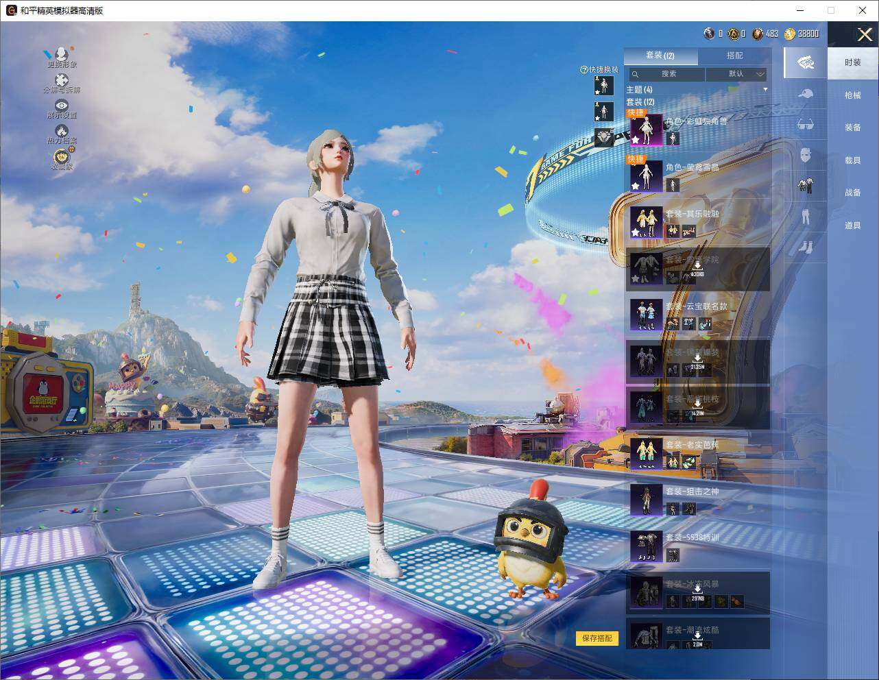Open the 装备 equipment menu
The height and width of the screenshot is (680, 879).
853,127
